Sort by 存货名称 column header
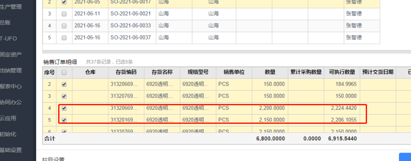 [162, 73]
